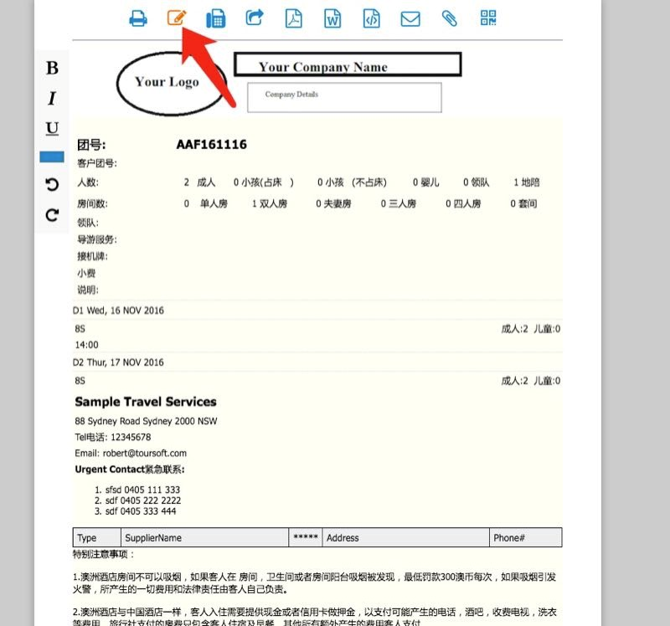Generate a QR code with the QR icon
Screen dimensions: 670x626
[488, 18]
